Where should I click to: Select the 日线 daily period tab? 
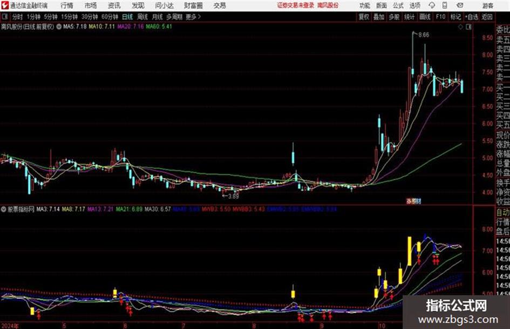pos(127,17)
